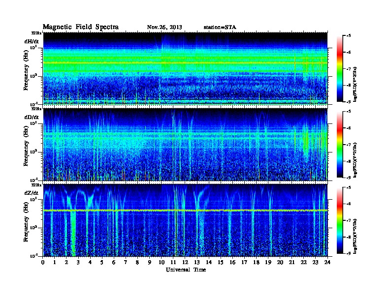Click hour tick label "10" on the time axis
This screenshot has width=390, height=301.
point(162,262)
